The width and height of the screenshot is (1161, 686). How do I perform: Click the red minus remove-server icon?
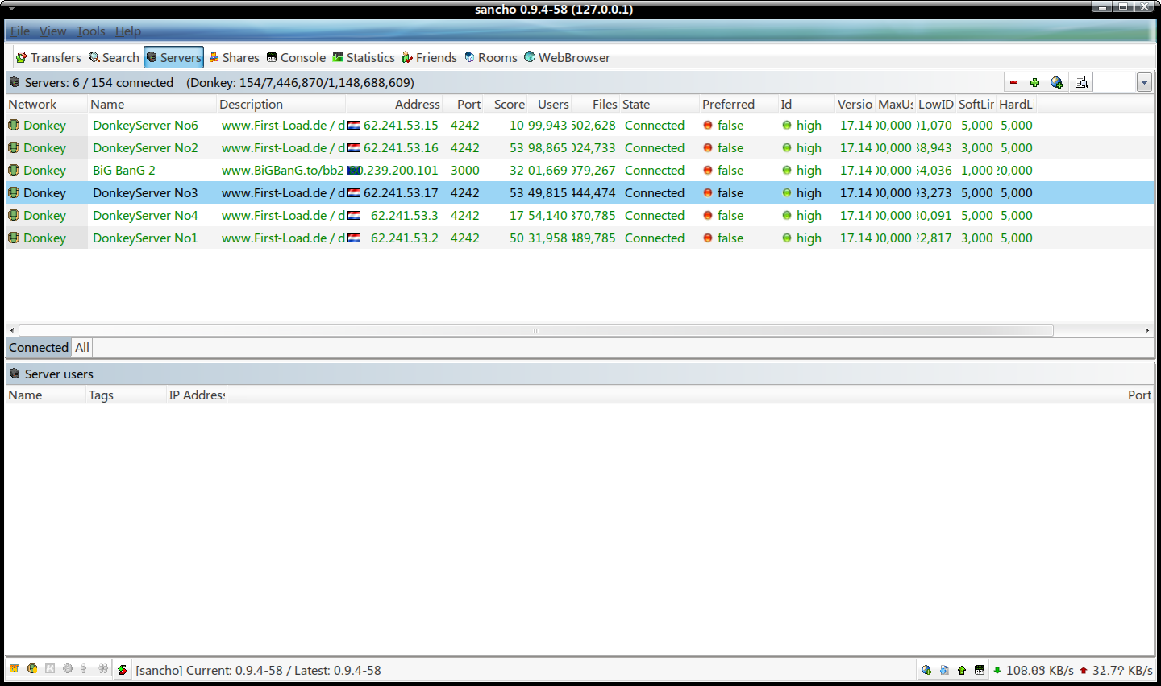[1013, 82]
